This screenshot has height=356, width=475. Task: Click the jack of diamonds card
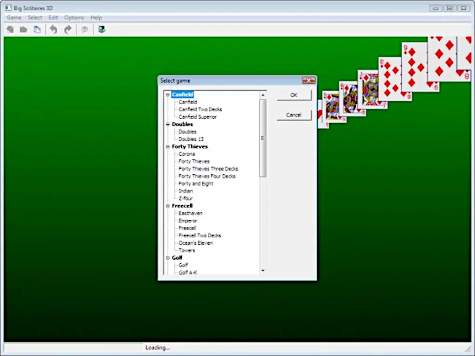click(x=367, y=89)
